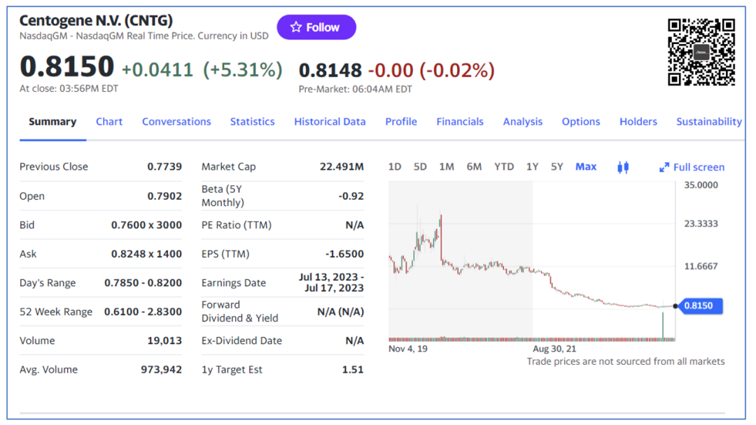Image resolution: width=756 pixels, height=425 pixels.
Task: Select the 1D chart range
Action: click(x=395, y=167)
